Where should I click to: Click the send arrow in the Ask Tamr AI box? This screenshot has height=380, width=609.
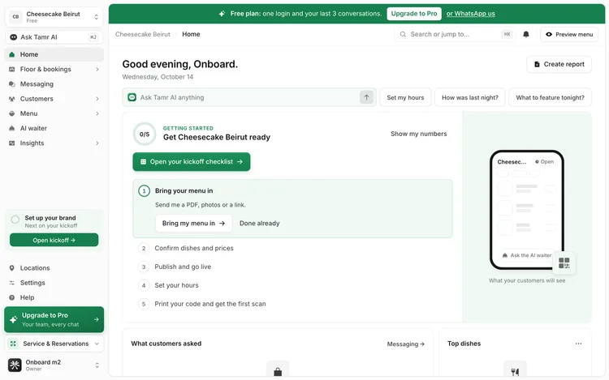tap(366, 97)
